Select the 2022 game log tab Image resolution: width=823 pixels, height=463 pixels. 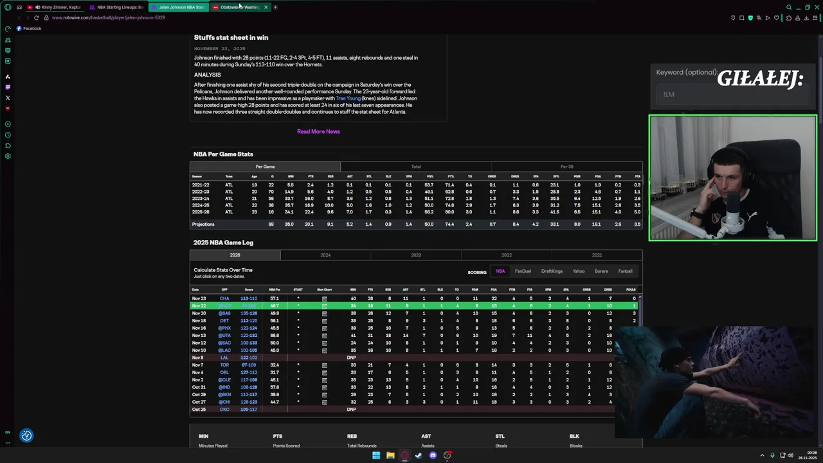point(507,255)
